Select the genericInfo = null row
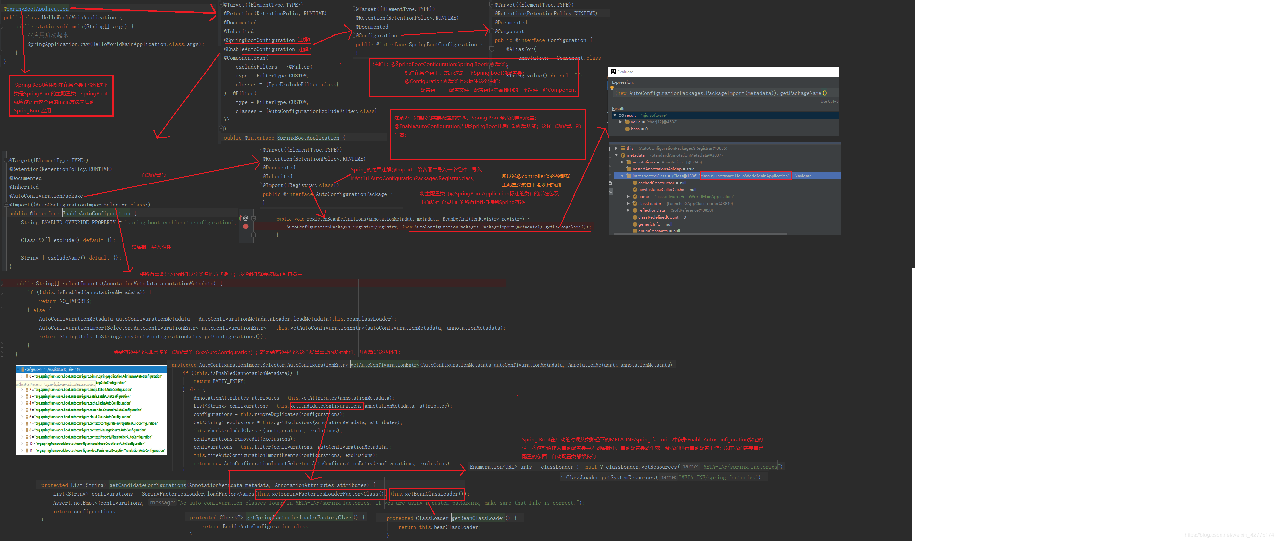 point(728,225)
